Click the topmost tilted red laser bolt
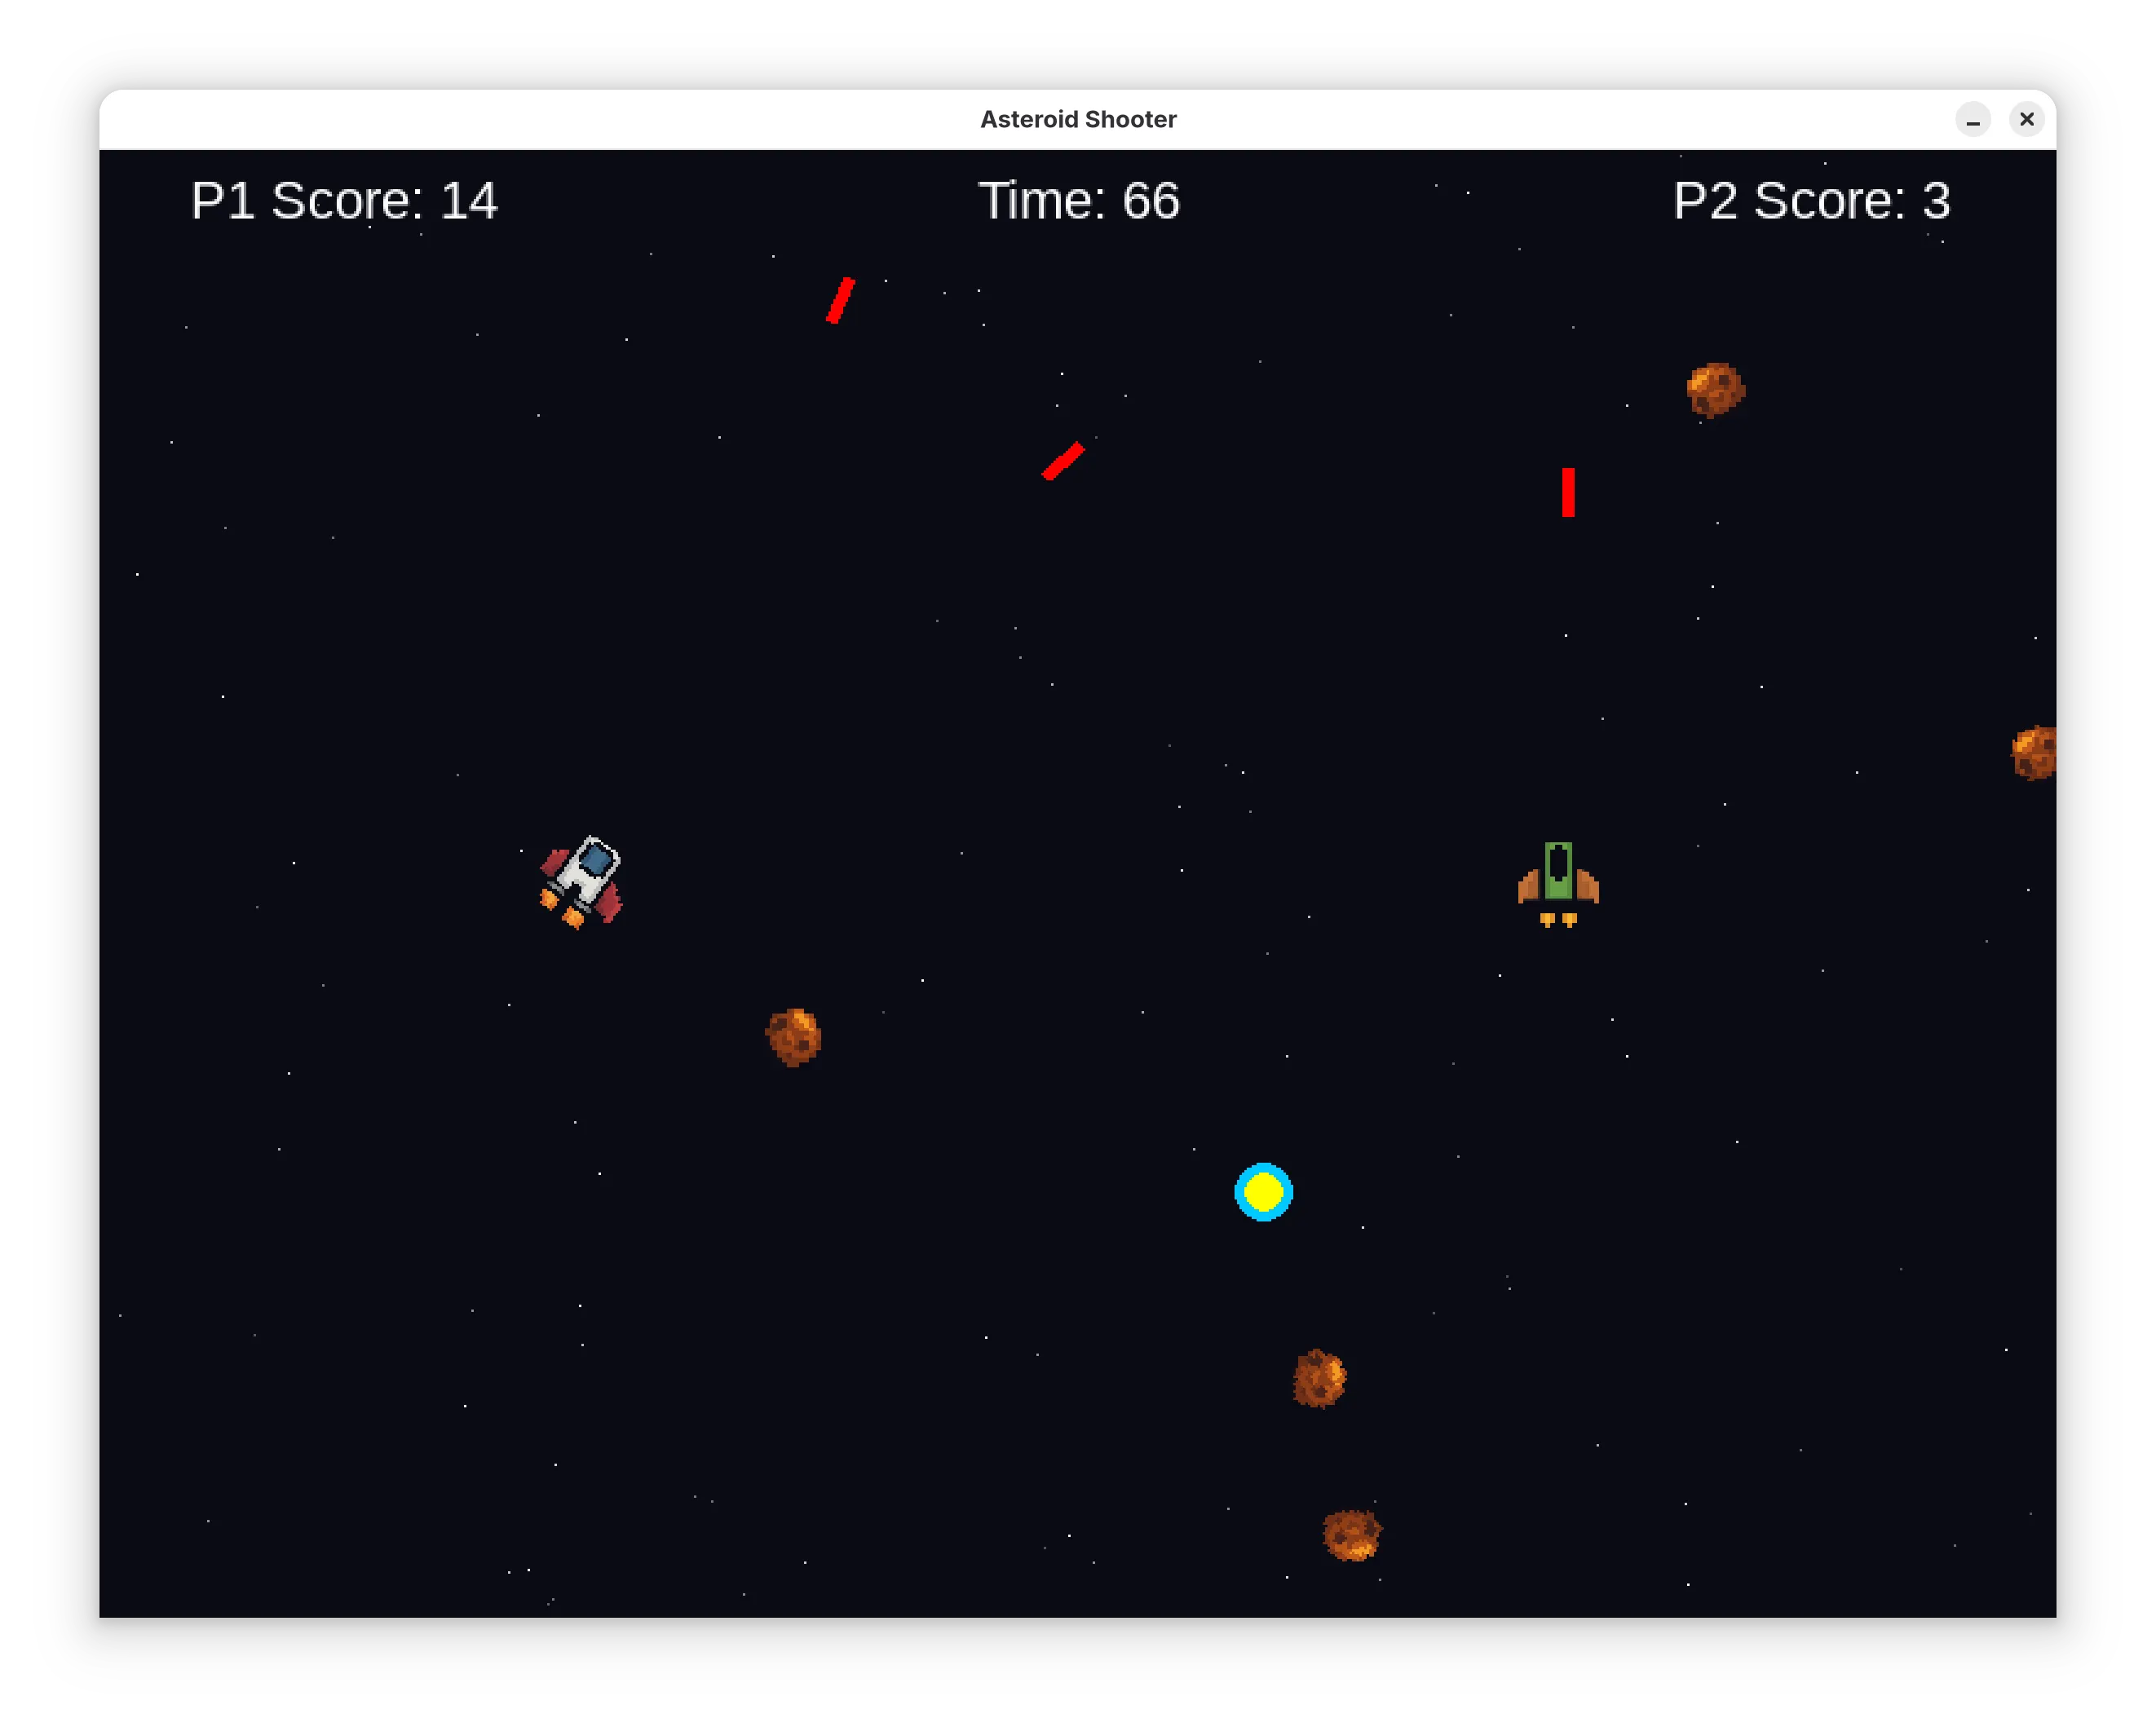2156x1727 pixels. pyautogui.click(x=840, y=300)
